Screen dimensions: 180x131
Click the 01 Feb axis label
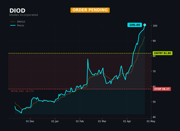80,121
